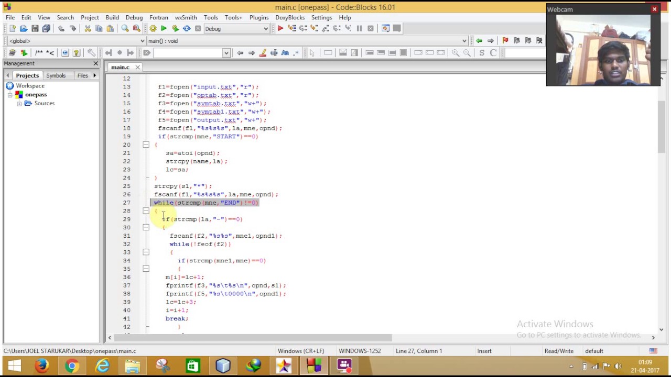Start debugging with the red arrow

280,29
